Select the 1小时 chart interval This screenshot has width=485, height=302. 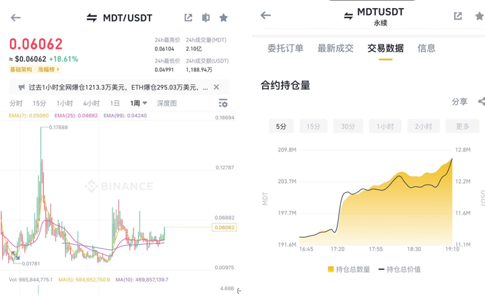tap(65, 103)
